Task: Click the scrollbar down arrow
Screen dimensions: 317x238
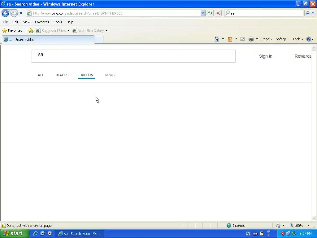Action: coord(314,218)
